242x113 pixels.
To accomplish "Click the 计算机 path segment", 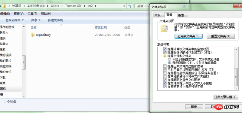I will [x=17, y=6].
